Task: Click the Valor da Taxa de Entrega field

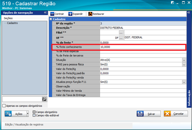Action: (x=143, y=95)
